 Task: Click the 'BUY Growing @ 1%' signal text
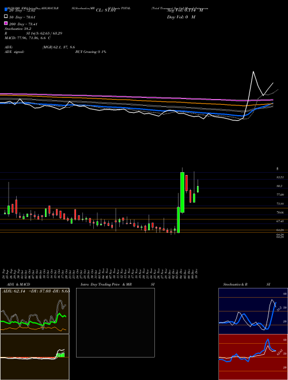(90, 52)
